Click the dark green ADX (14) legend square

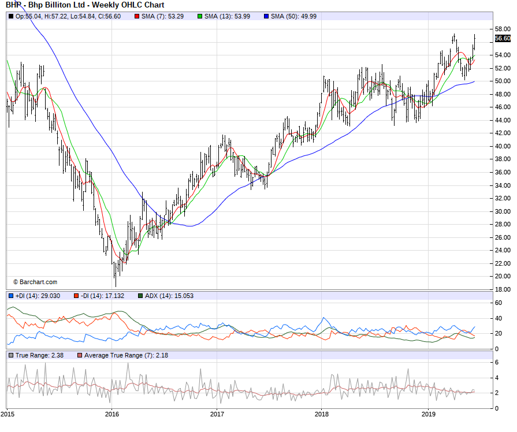140,296
